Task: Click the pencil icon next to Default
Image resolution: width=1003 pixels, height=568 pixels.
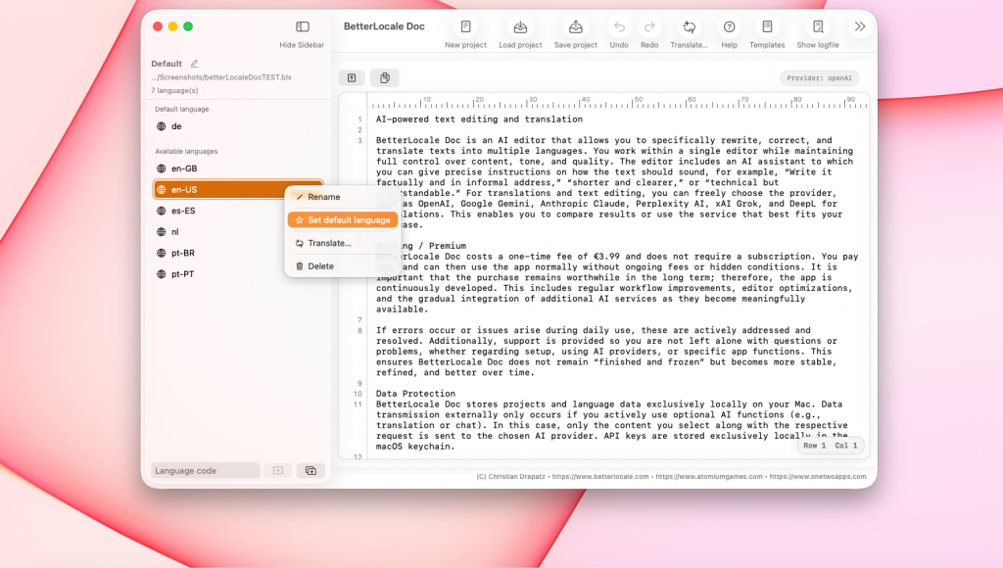Action: pyautogui.click(x=194, y=64)
